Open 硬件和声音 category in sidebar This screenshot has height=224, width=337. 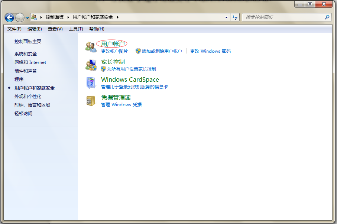tap(26, 71)
